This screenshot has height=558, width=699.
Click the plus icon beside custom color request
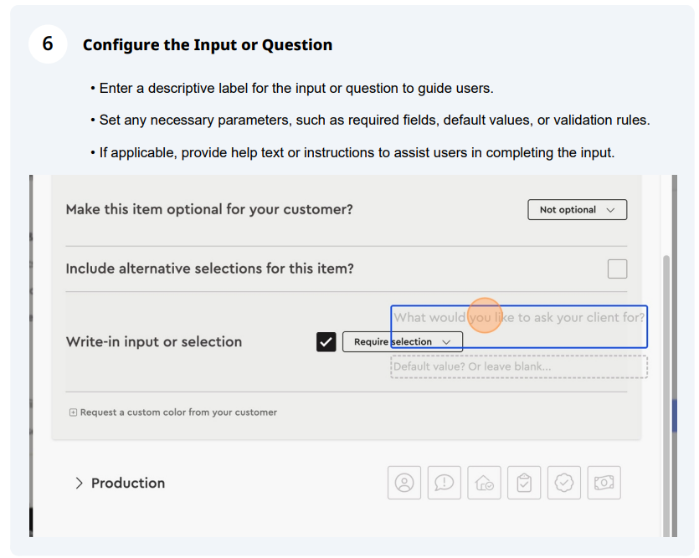click(73, 412)
